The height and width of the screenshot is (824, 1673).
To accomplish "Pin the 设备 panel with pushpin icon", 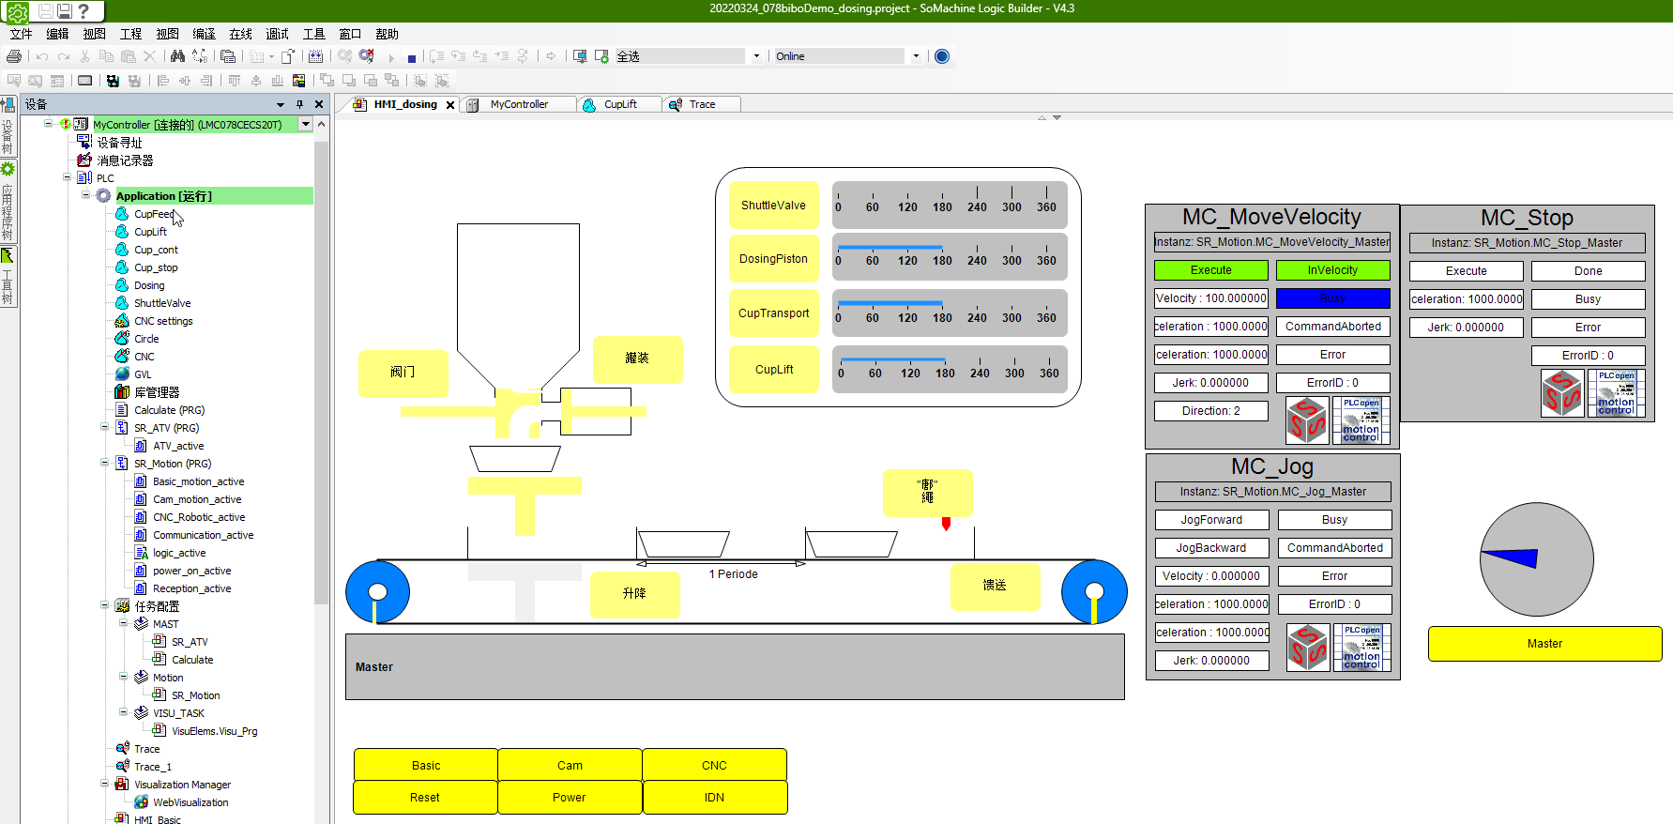I will [x=299, y=104].
